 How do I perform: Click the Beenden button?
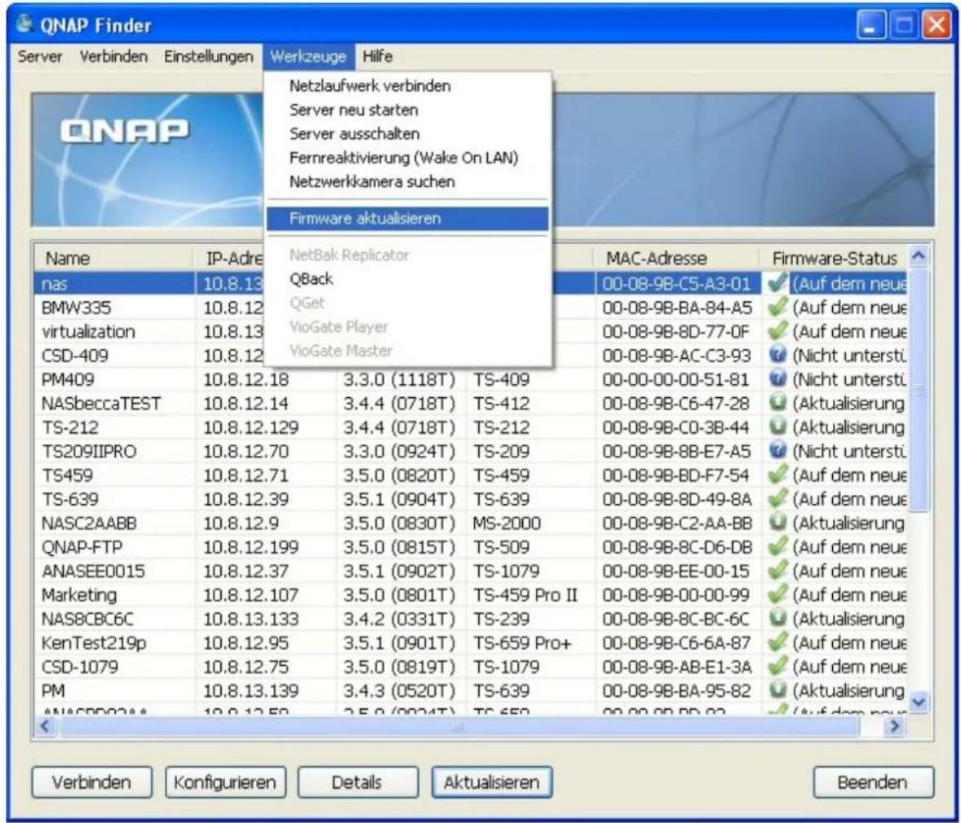(x=874, y=782)
